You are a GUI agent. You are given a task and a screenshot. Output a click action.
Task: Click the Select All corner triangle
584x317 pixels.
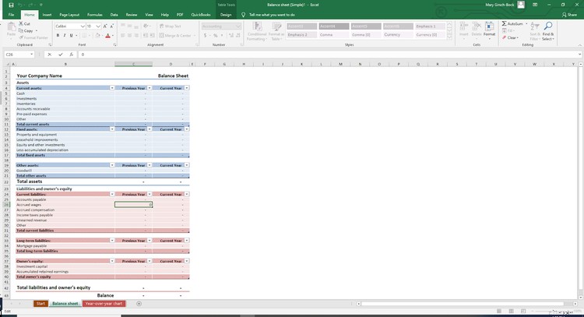click(8, 64)
